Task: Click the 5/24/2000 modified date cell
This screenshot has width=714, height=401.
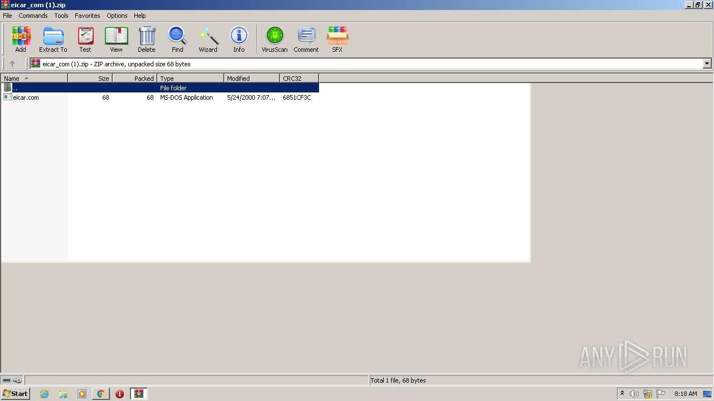Action: (251, 97)
